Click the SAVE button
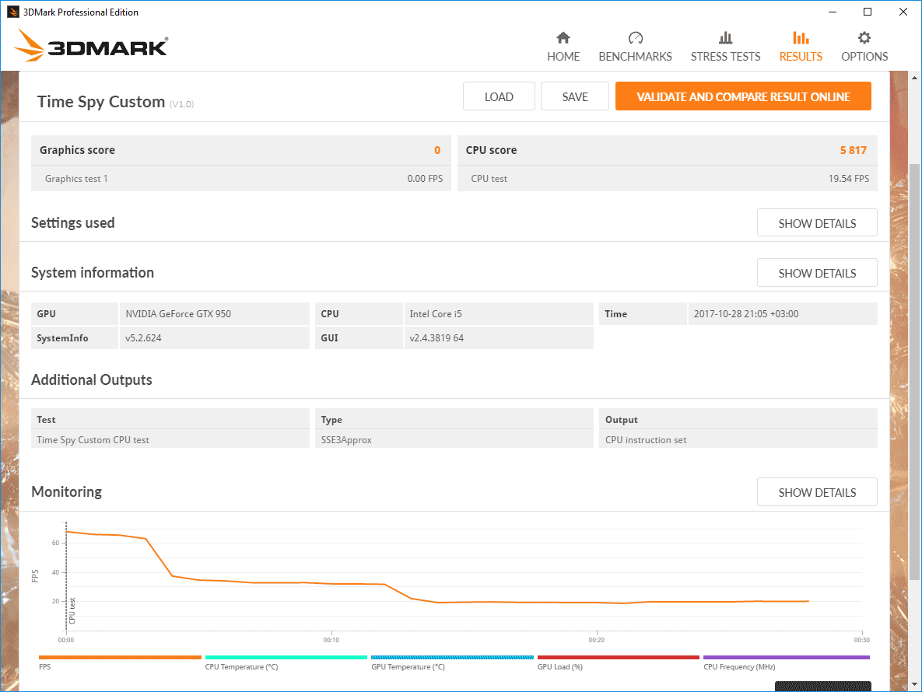This screenshot has width=922, height=692. pyautogui.click(x=574, y=96)
